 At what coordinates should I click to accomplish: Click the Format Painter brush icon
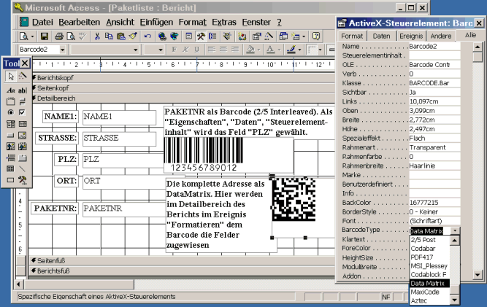pyautogui.click(x=133, y=36)
